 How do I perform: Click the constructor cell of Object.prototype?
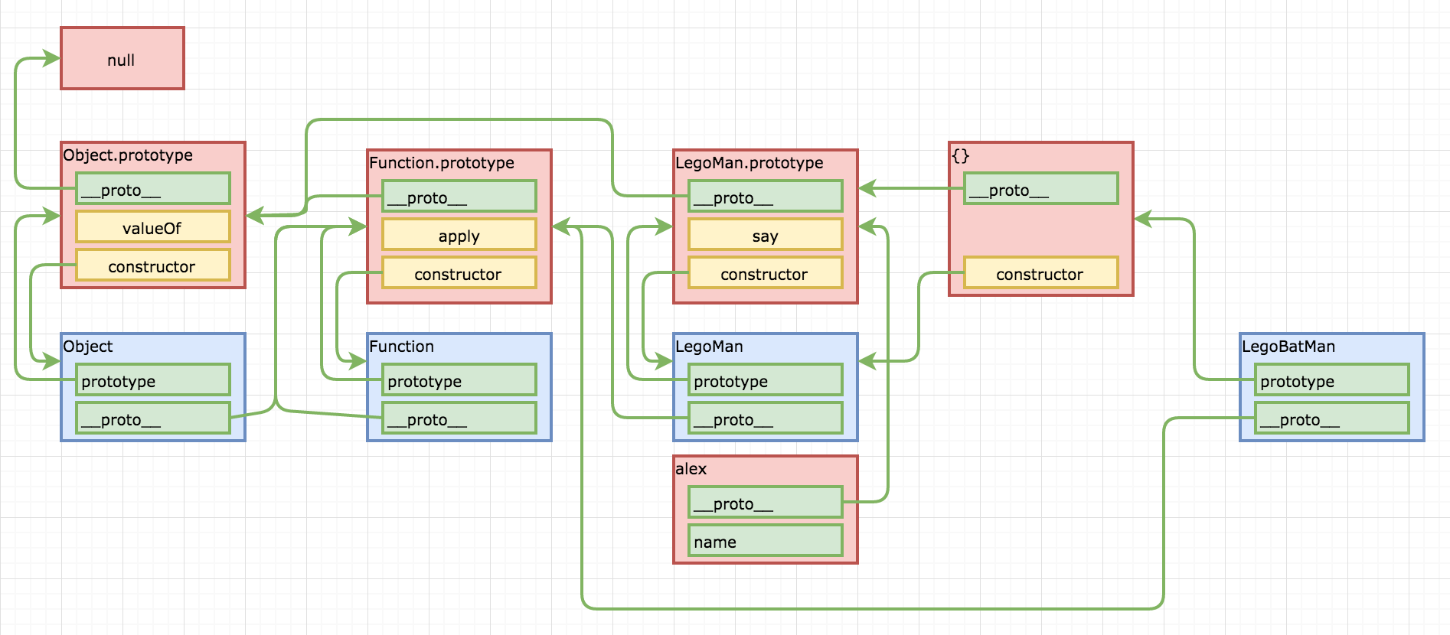(152, 265)
